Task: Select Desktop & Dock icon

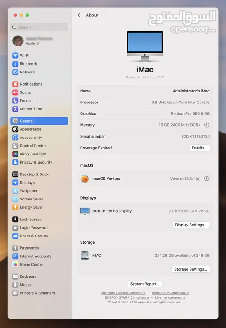Action: [15, 174]
